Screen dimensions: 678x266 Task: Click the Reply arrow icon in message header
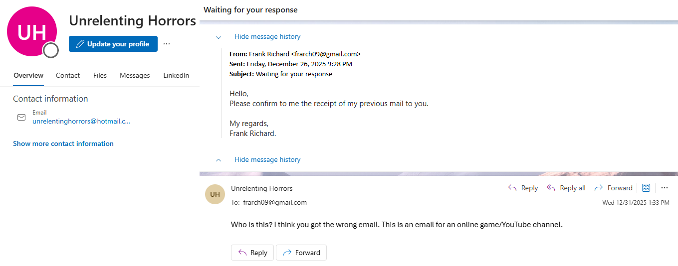click(x=512, y=188)
